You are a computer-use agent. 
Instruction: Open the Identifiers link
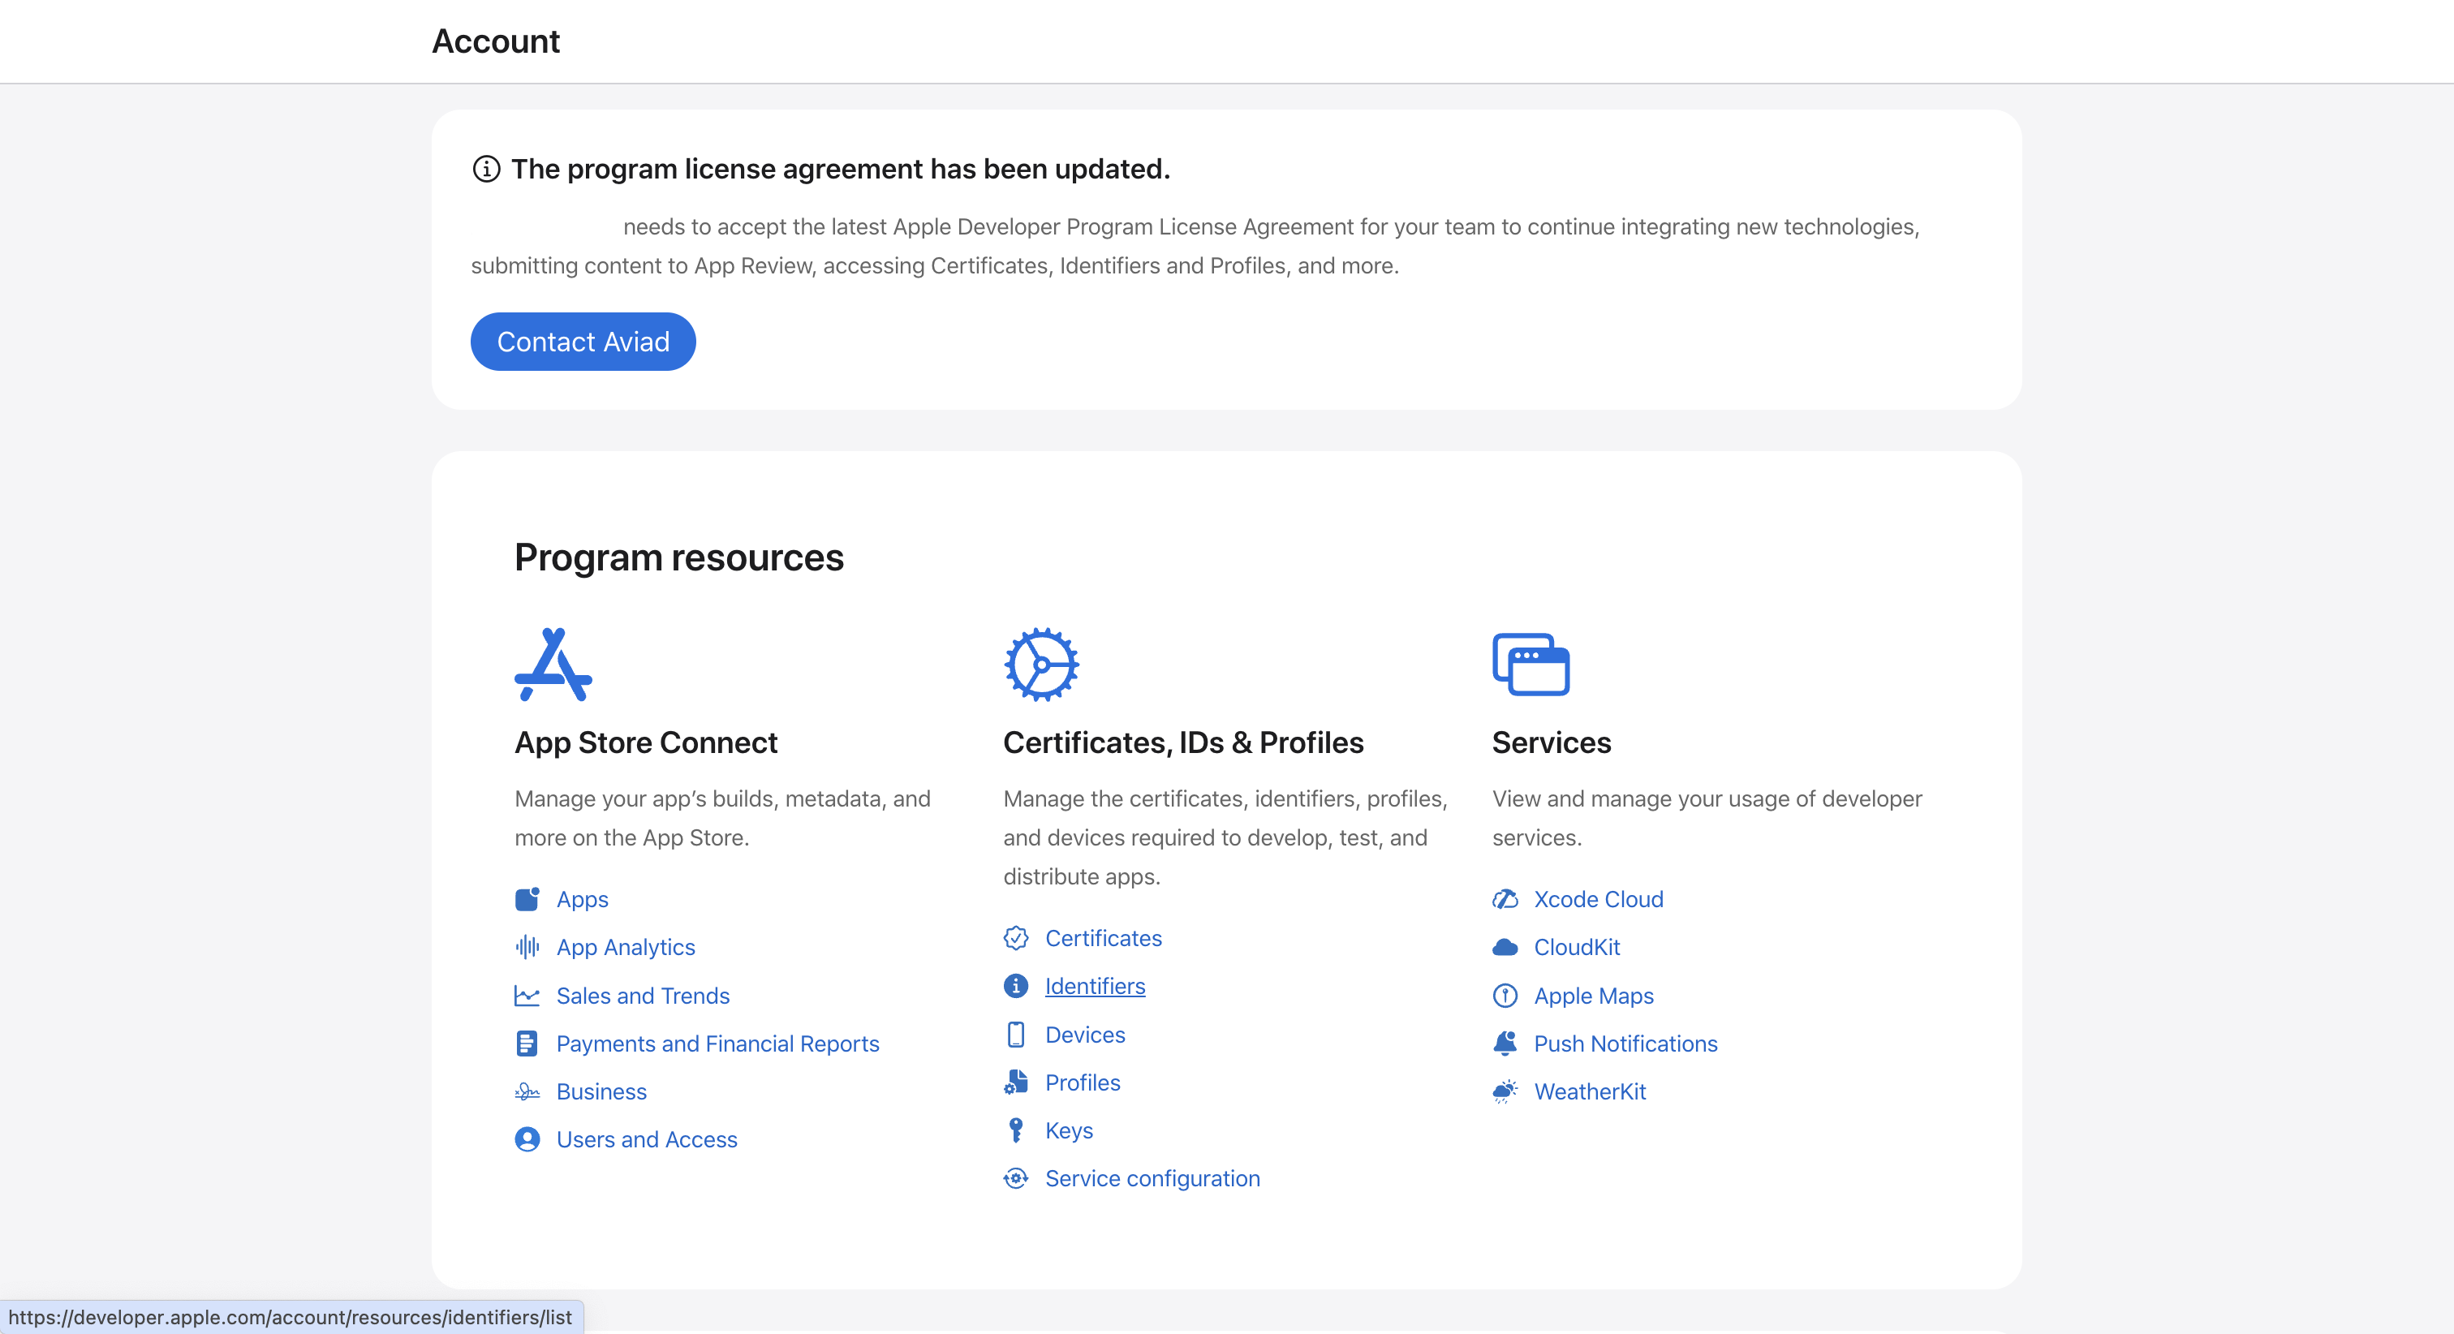[1095, 986]
